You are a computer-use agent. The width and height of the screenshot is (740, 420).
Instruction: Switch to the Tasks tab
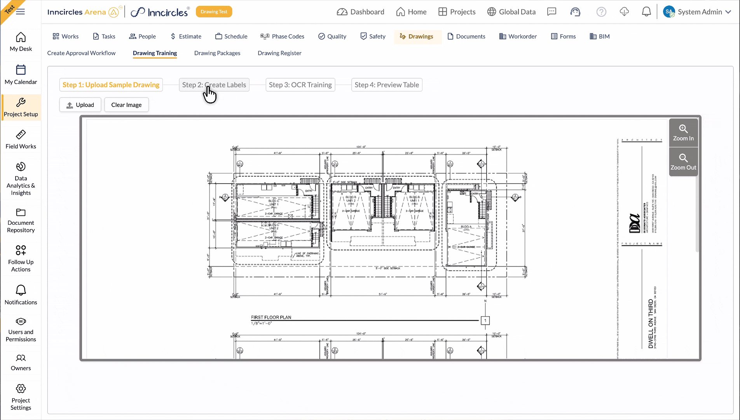(104, 36)
